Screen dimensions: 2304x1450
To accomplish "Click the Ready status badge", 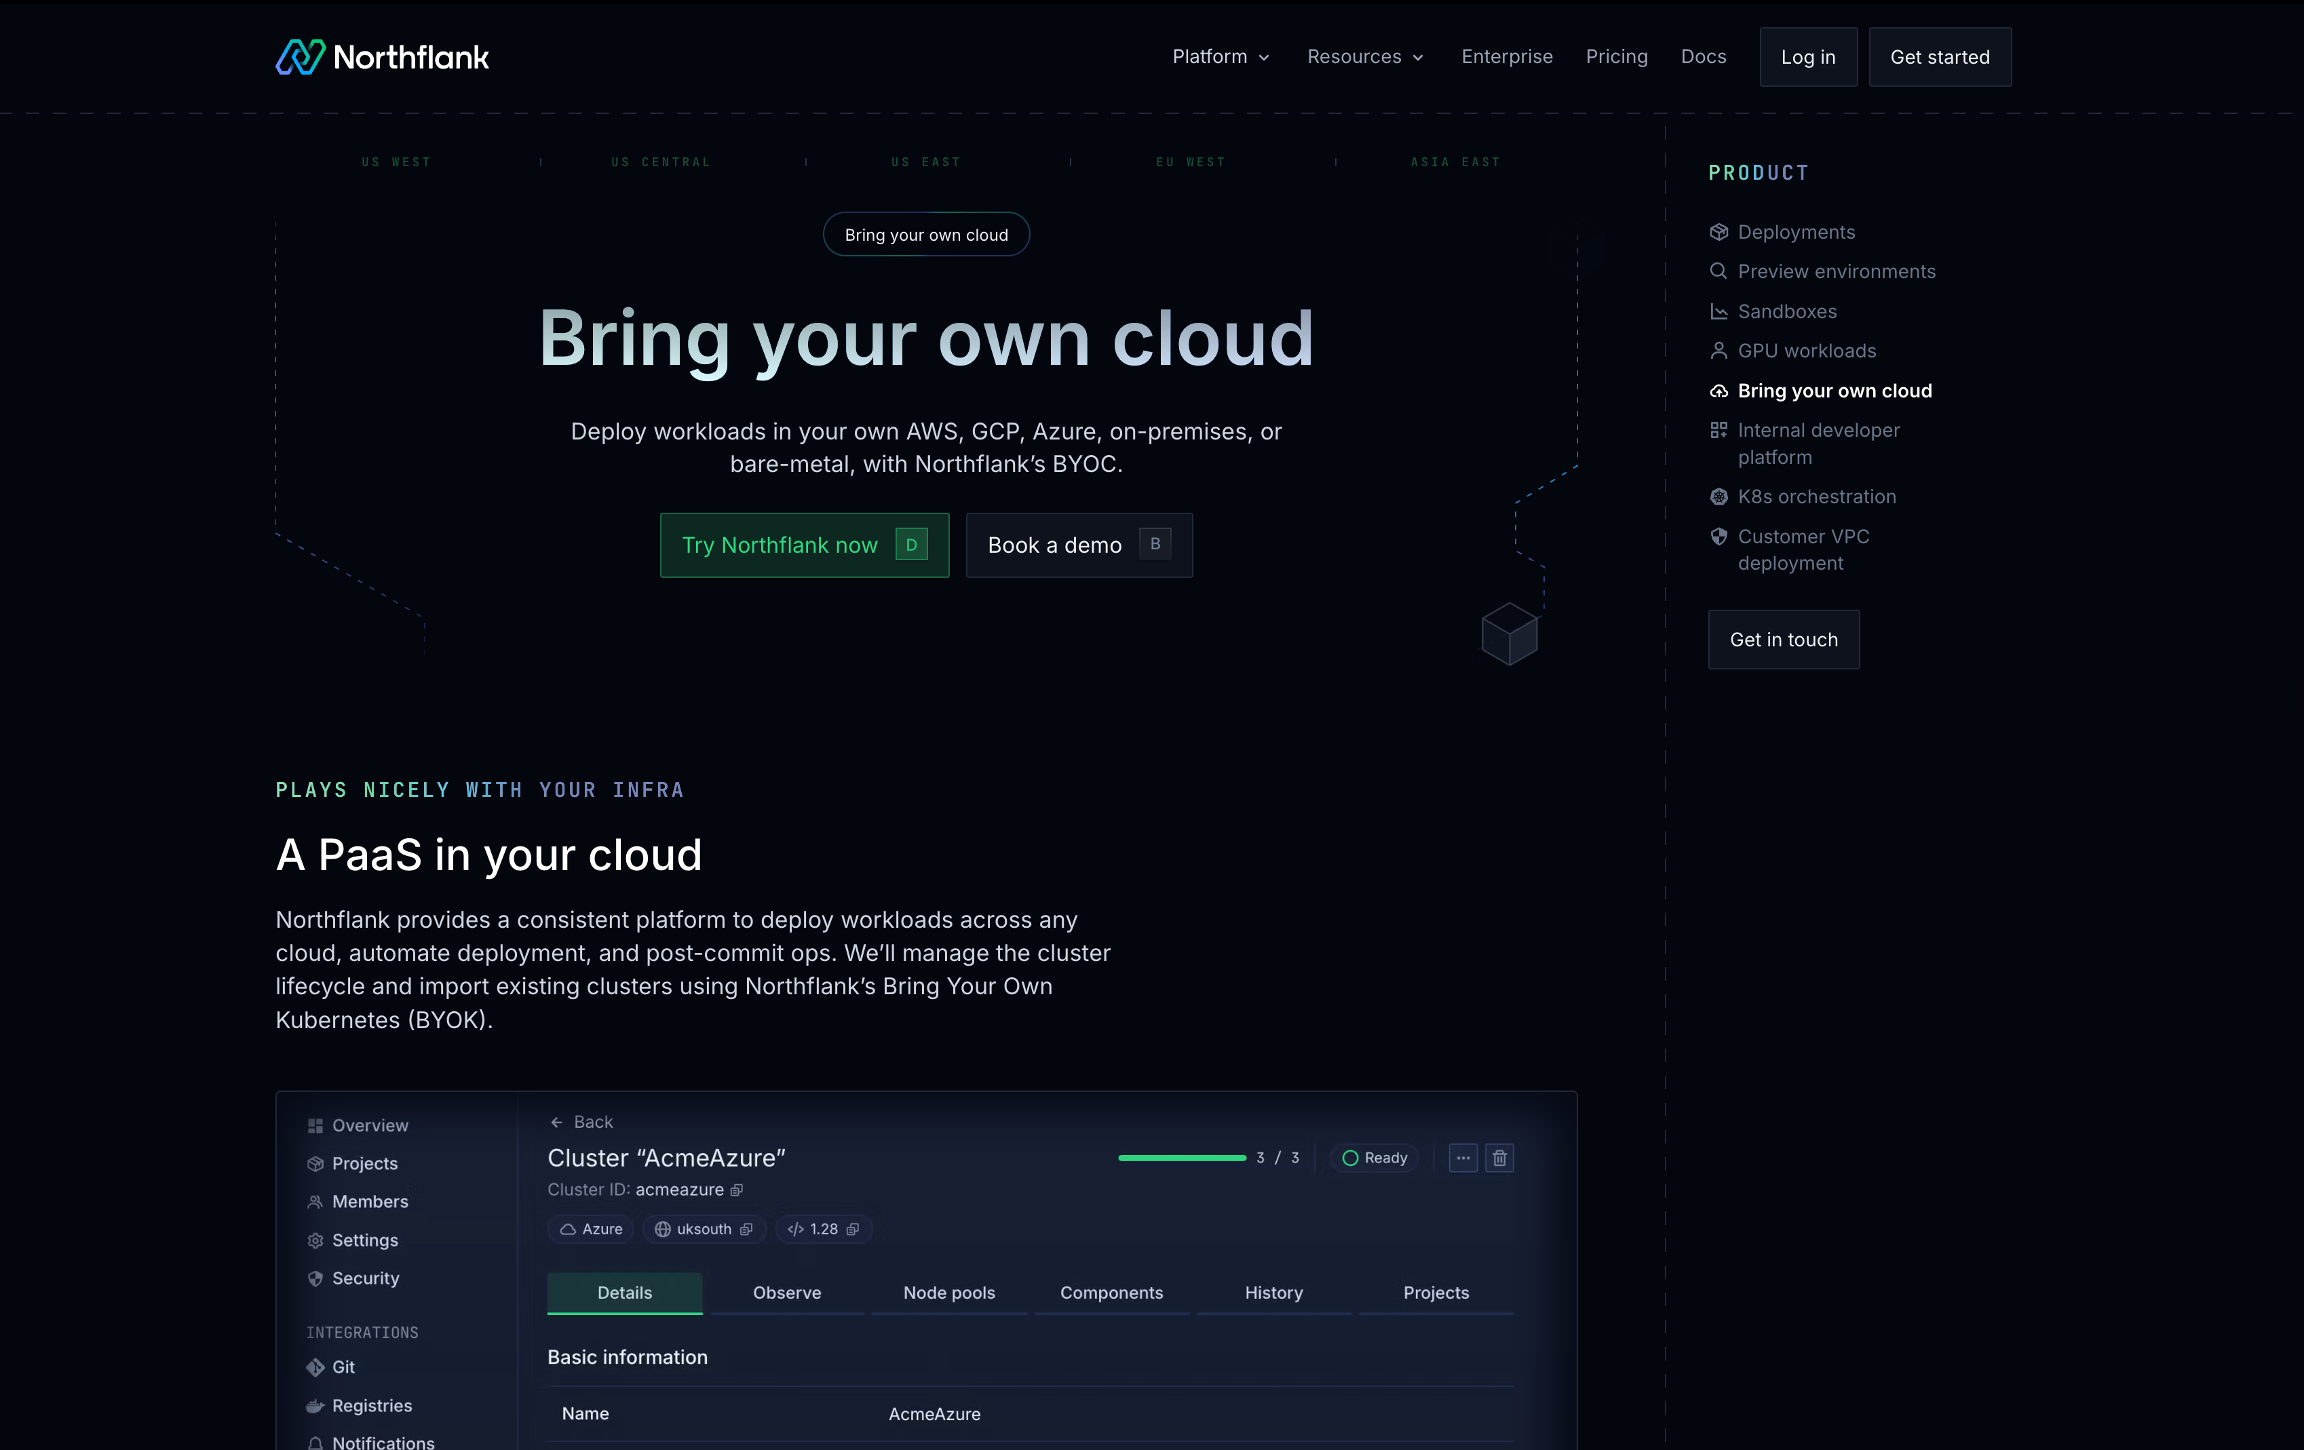I will tap(1375, 1158).
